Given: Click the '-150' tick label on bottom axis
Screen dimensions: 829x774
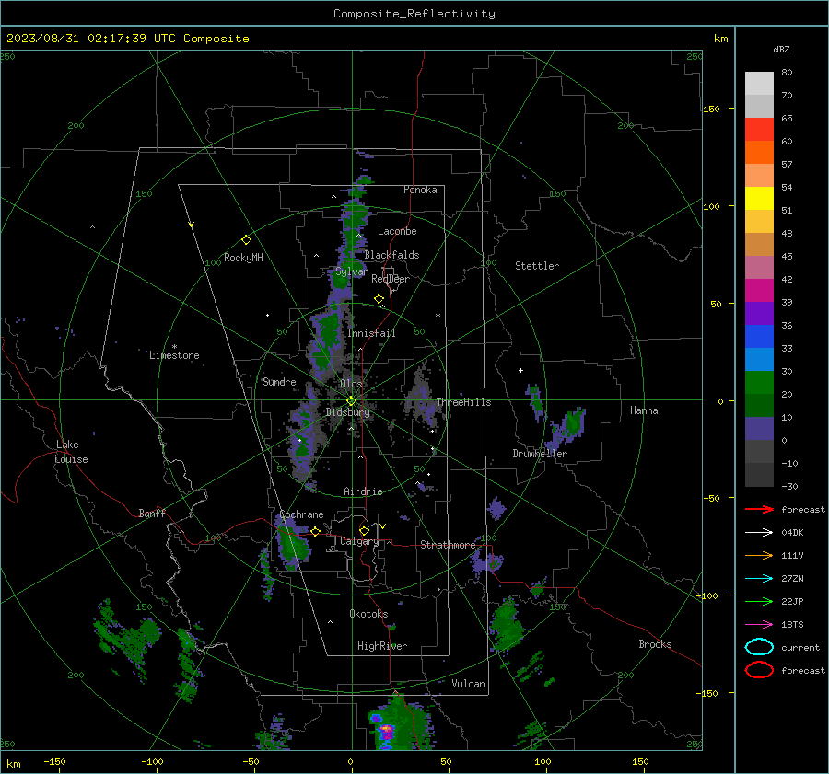Looking at the screenshot, I should tap(54, 762).
